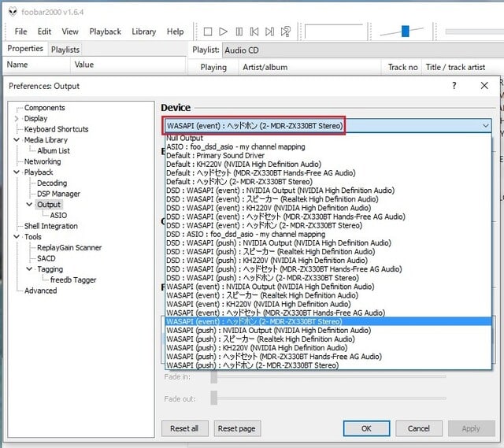Open the View menu
The image size is (504, 448).
click(x=70, y=31)
